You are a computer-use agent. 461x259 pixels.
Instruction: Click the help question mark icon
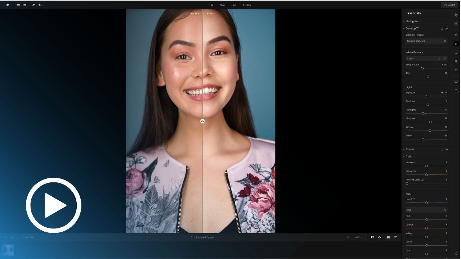pyautogui.click(x=456, y=254)
